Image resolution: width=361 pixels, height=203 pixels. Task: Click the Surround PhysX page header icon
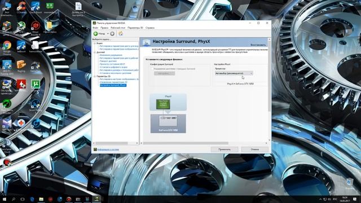(146, 42)
